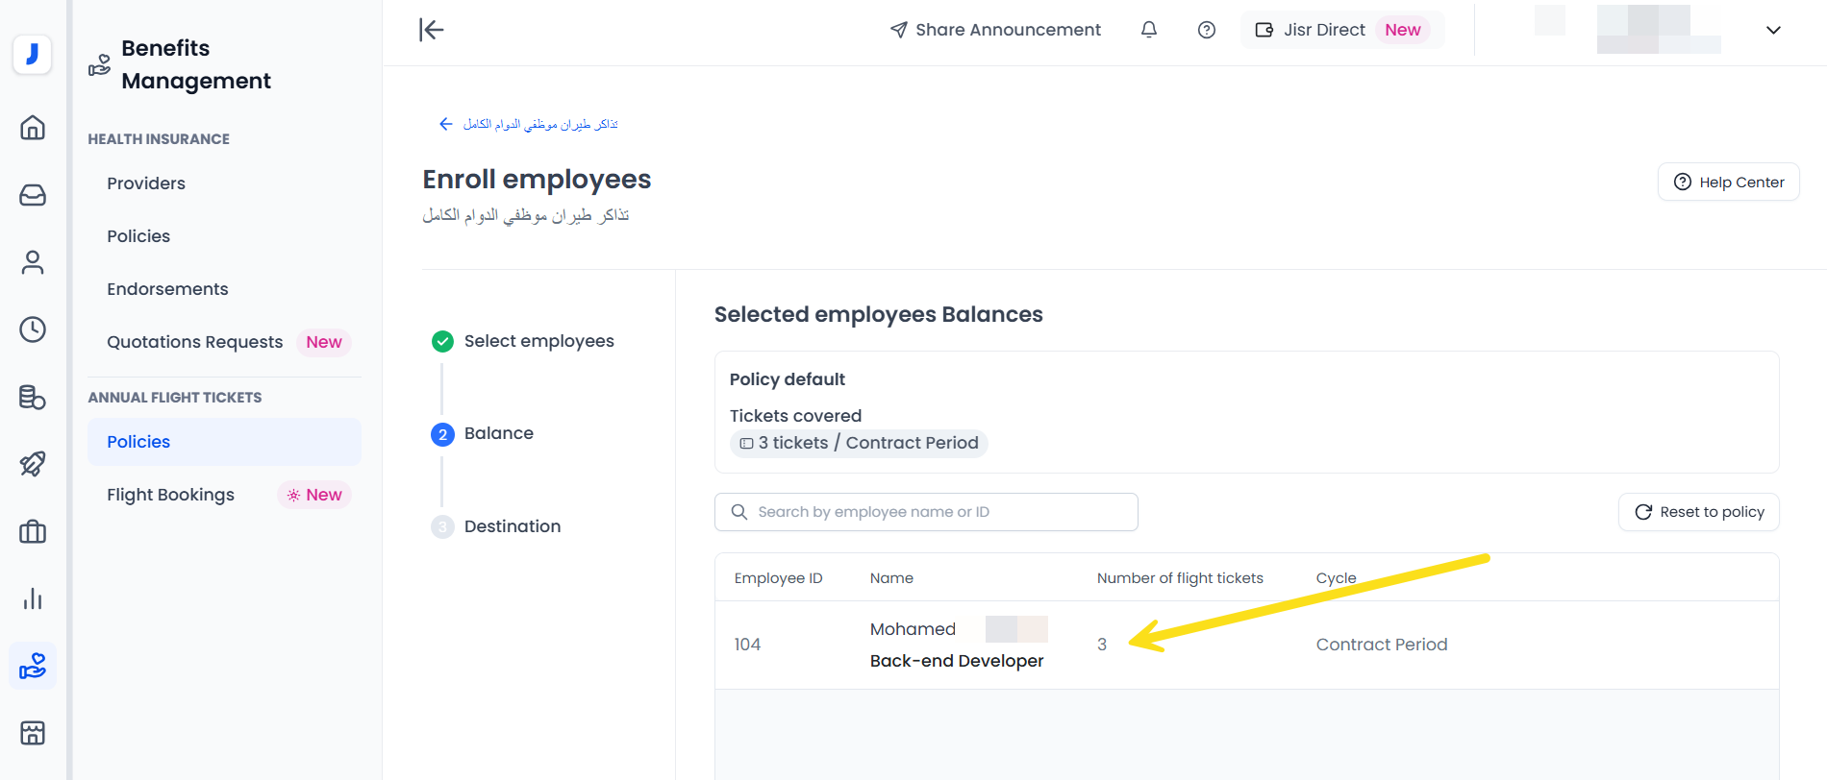1827x780 pixels.
Task: Open the home icon in left rail
Action: tap(33, 128)
